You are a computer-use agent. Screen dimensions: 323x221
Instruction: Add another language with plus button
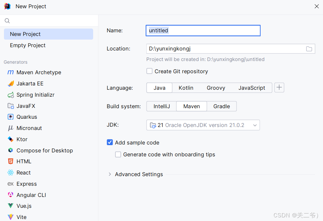click(x=279, y=87)
